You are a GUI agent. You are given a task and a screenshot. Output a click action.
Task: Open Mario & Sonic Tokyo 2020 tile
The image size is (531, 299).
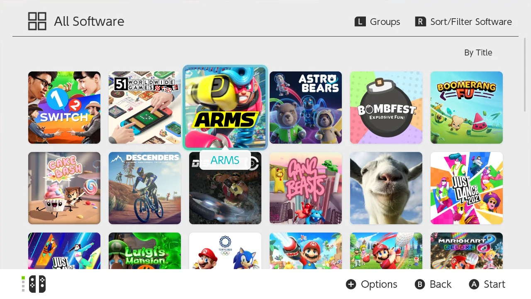225,251
